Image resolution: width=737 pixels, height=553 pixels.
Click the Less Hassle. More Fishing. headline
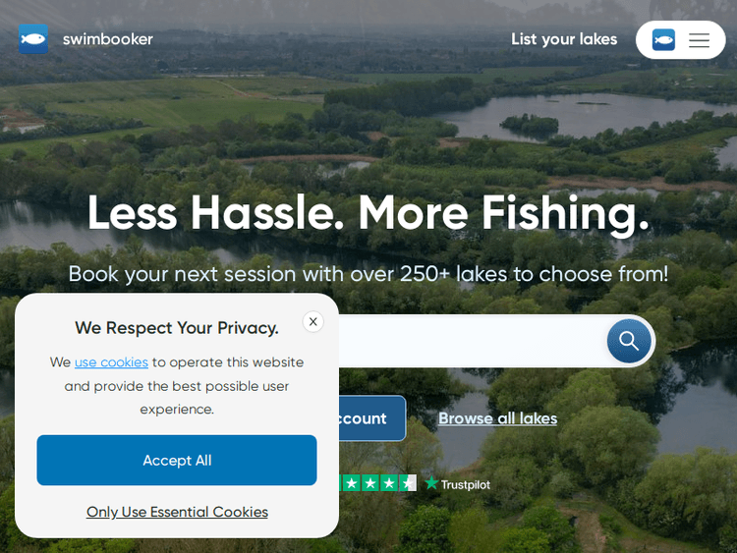[368, 212]
